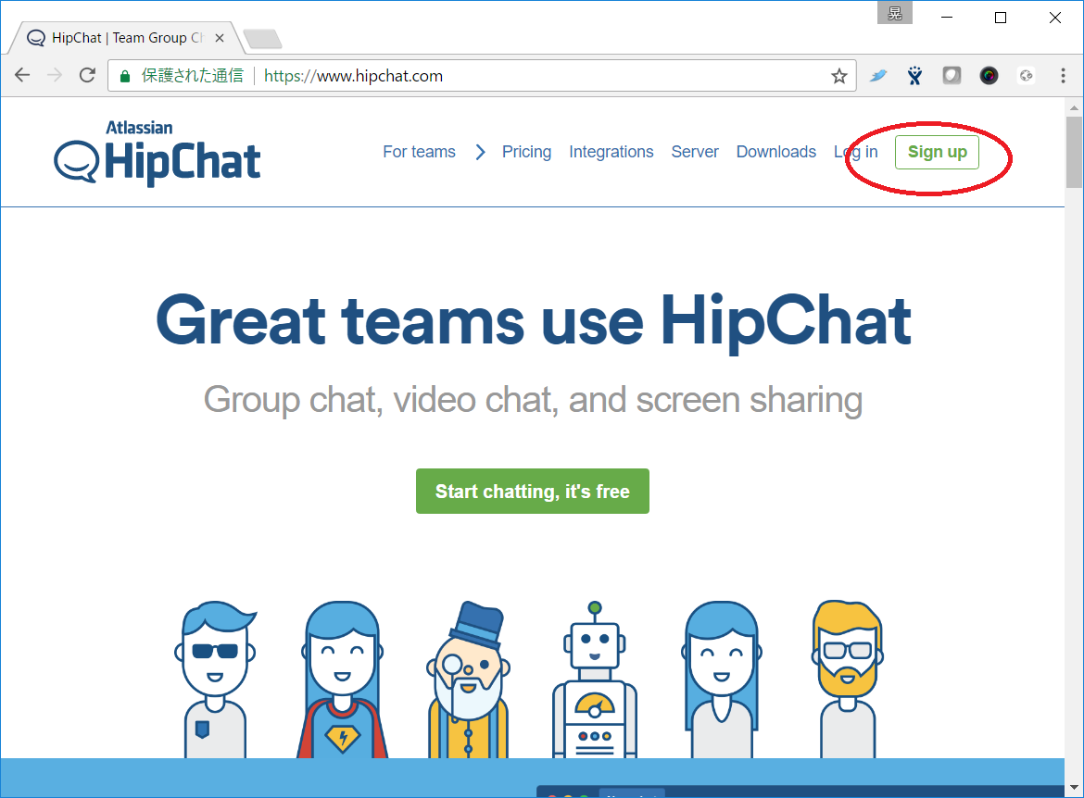Close the Chrome window
This screenshot has height=798, width=1084.
point(1055,18)
